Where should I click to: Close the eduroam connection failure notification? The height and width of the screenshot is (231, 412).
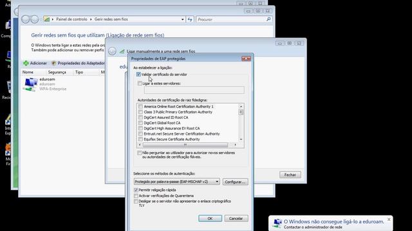tap(389, 219)
